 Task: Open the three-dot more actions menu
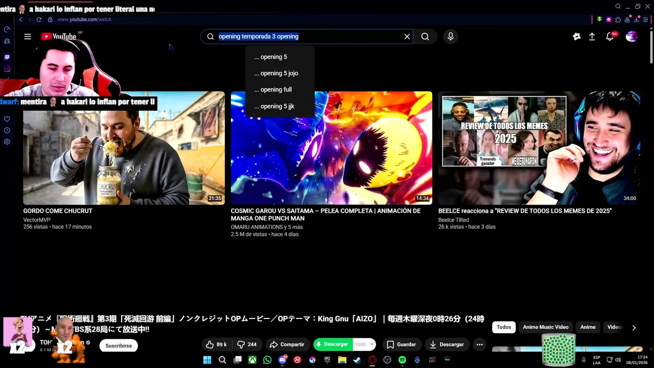[x=479, y=344]
